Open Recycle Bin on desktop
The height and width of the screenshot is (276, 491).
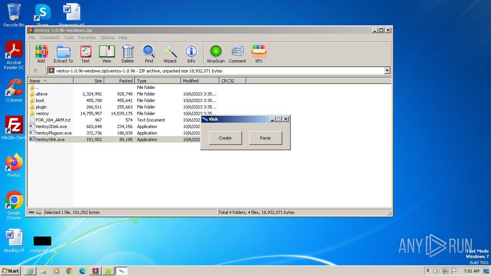coord(14,15)
